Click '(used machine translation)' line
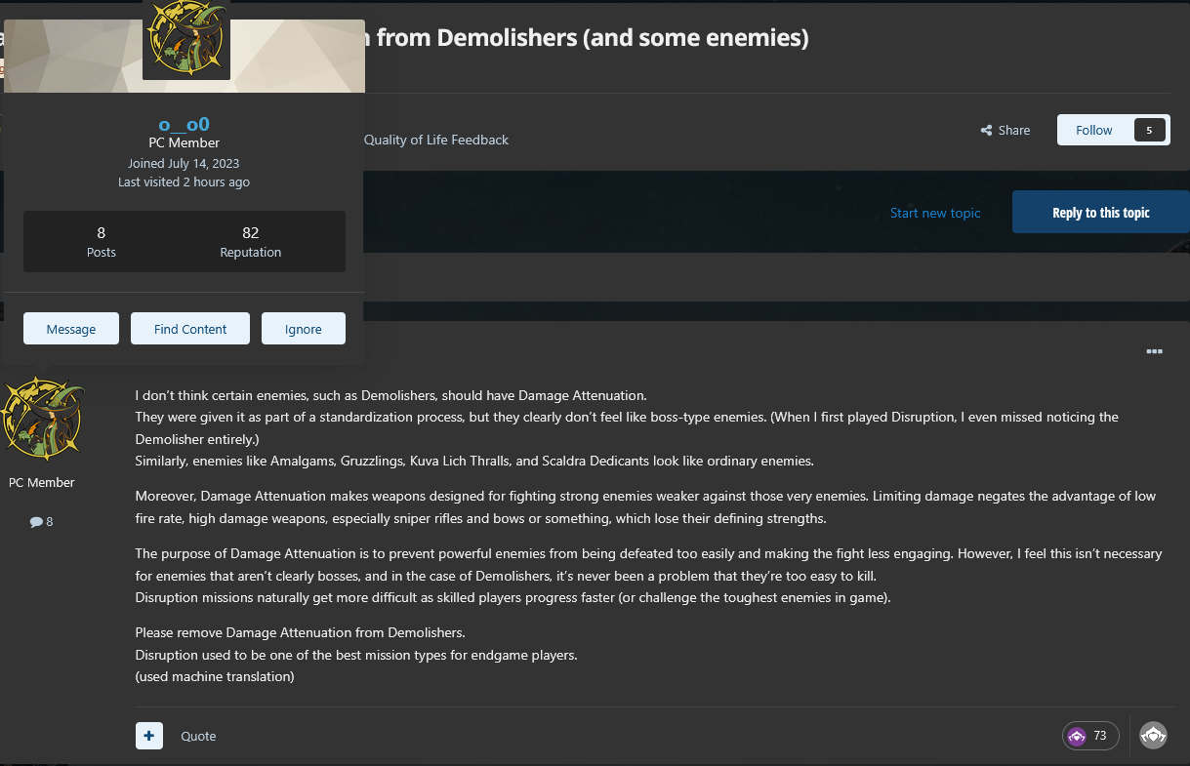Screen dimensions: 1190x766 tap(215, 676)
